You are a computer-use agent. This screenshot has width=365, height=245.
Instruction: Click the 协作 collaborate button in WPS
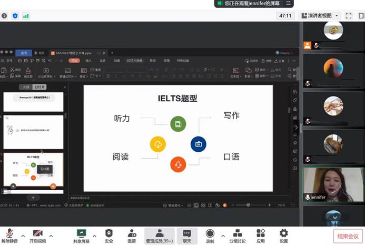point(267,61)
